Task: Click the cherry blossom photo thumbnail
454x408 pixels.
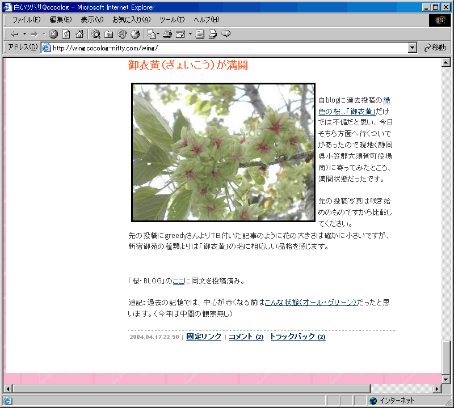Action: 223,152
